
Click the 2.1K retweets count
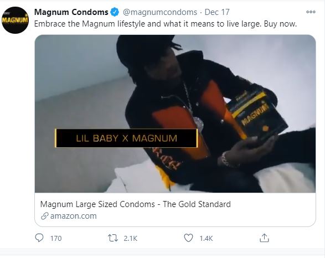130,238
